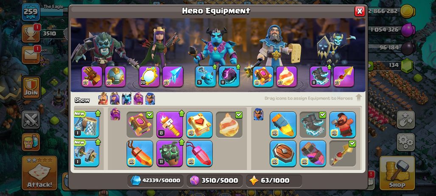
Task: Select the Seeking Shield equipment
Action: [283, 153]
